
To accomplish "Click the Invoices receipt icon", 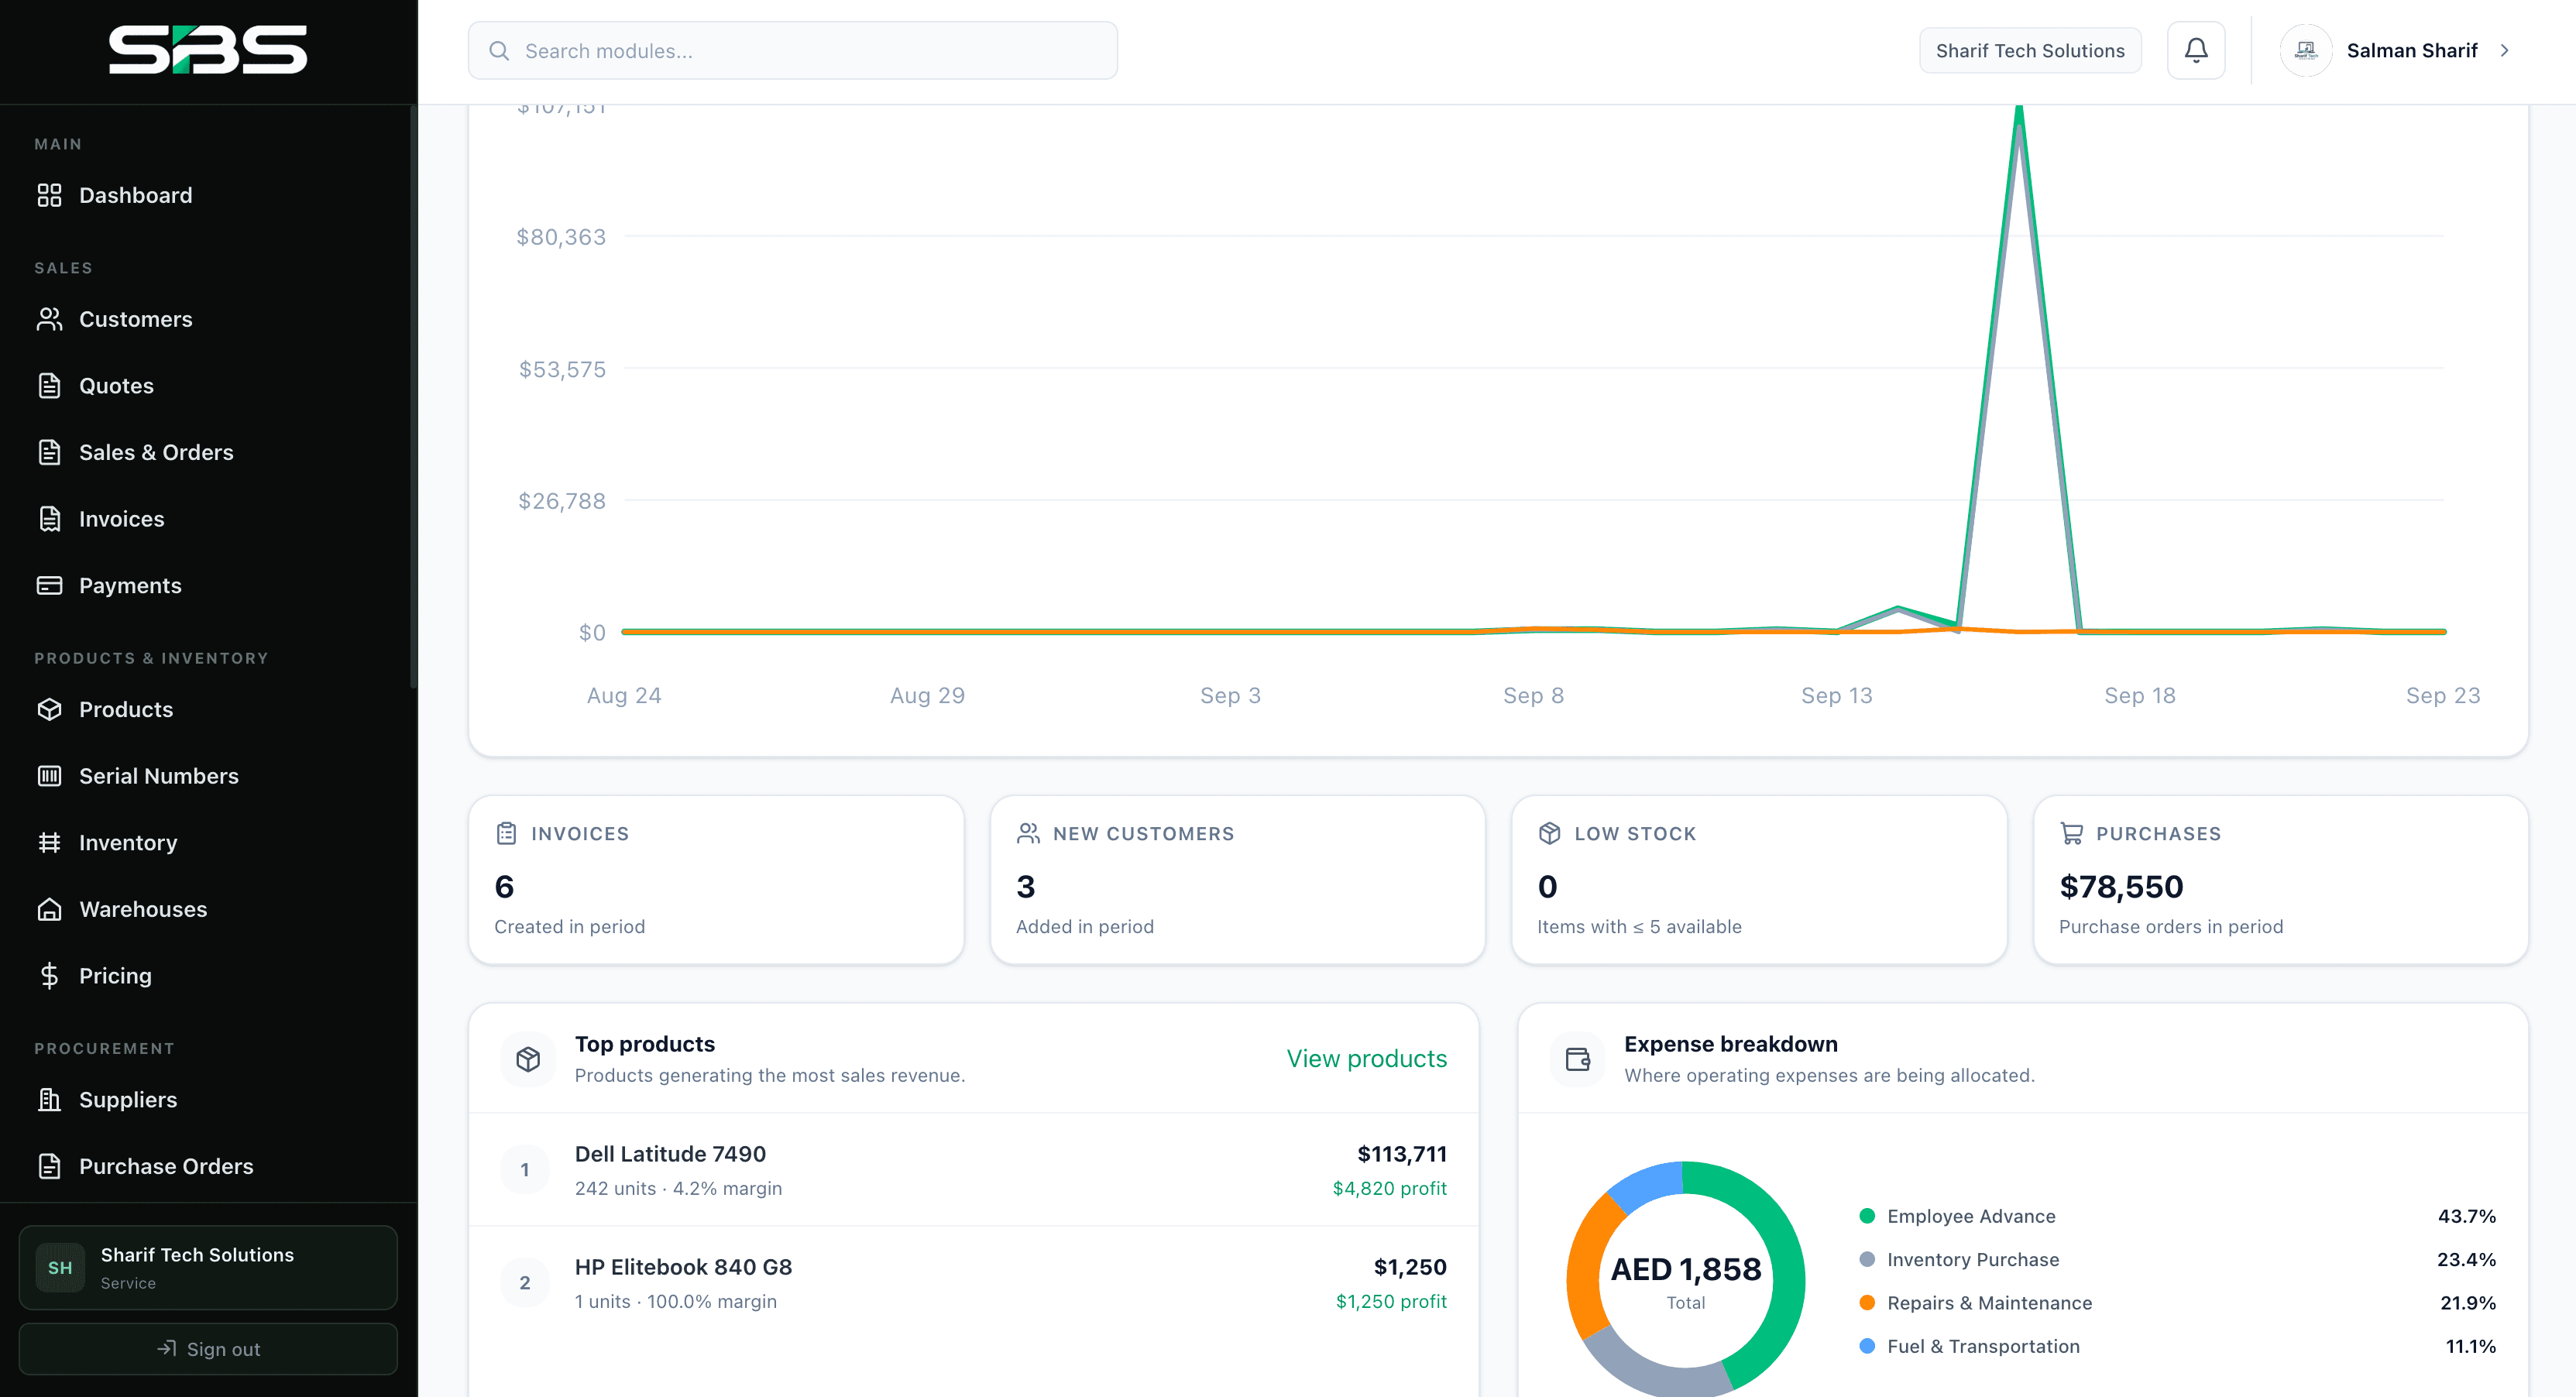I will [x=49, y=519].
